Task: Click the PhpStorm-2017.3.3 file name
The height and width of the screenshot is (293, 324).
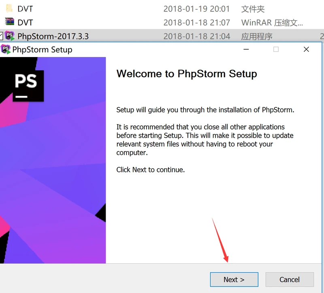Action: 53,36
